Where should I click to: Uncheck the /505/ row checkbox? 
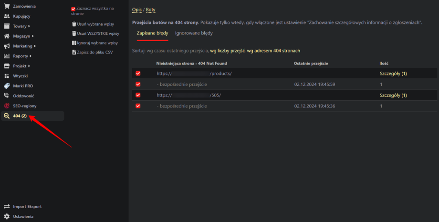(x=138, y=95)
